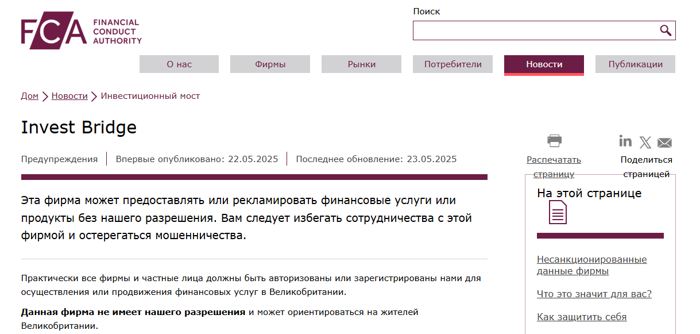The width and height of the screenshot is (700, 334).
Task: Click the Последнее обновление: 23.05.2025 text
Action: click(x=376, y=159)
